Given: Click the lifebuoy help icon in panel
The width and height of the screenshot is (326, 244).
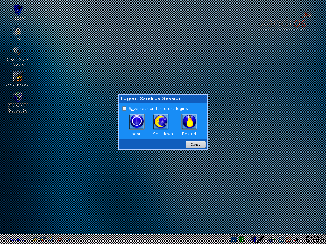Looking at the screenshot, I should click(60, 240).
